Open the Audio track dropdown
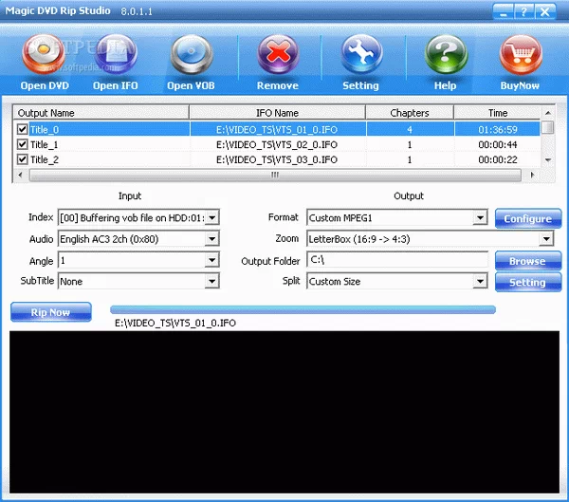 click(x=212, y=239)
